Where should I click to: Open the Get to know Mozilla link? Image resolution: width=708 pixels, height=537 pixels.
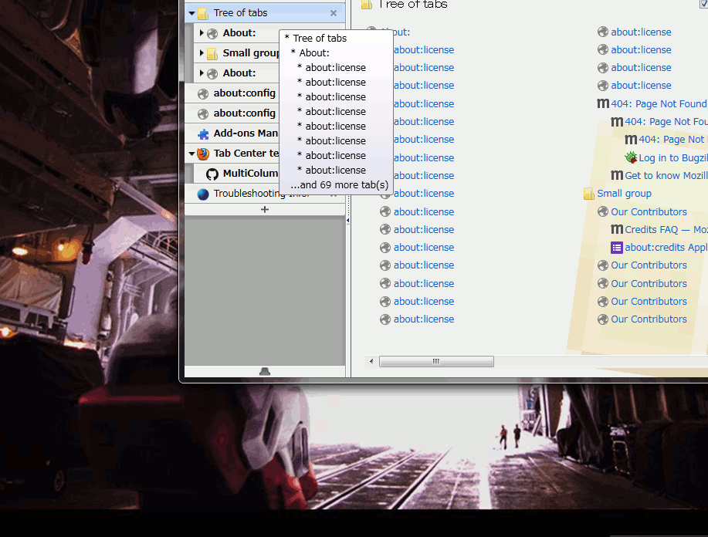[666, 176]
